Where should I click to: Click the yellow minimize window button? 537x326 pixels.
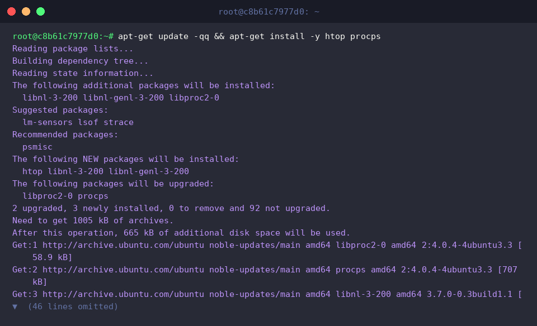[26, 12]
